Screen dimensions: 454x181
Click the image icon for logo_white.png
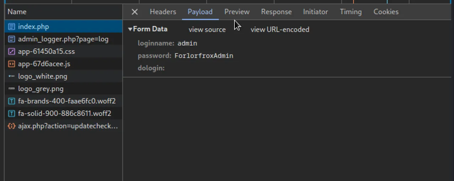(x=12, y=76)
